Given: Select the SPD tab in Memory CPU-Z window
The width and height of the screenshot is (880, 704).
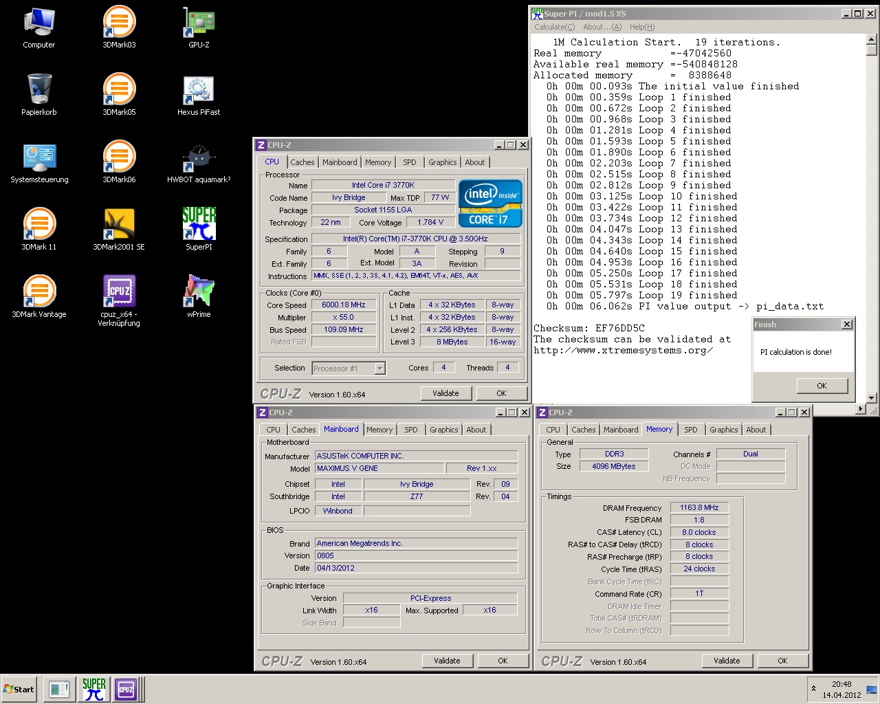Looking at the screenshot, I should click(691, 430).
